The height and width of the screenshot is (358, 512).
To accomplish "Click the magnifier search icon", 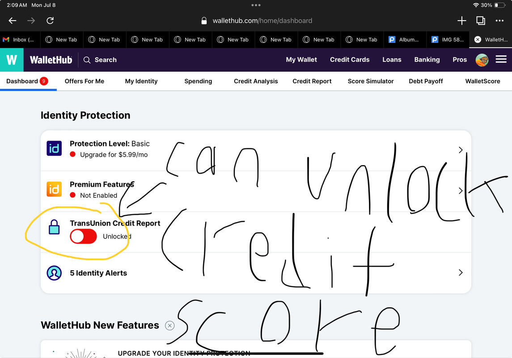I will [x=87, y=60].
